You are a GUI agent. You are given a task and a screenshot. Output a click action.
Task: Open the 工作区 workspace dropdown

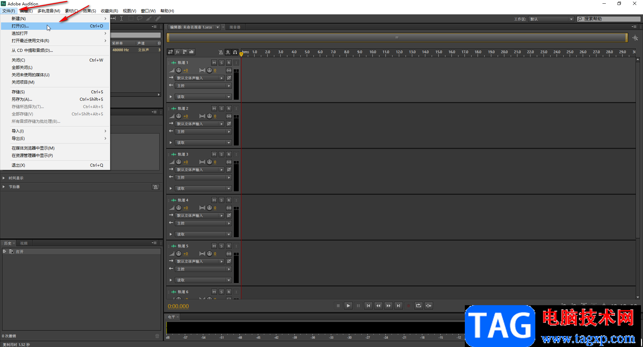click(551, 19)
